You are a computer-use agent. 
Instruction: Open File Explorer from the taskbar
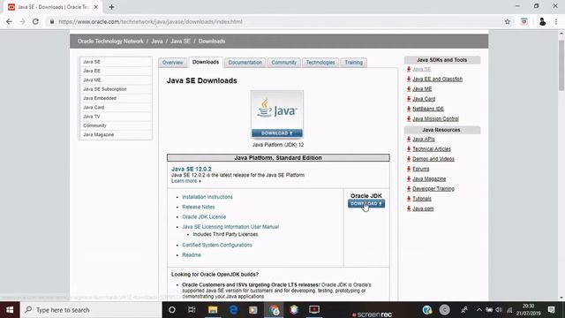click(213, 310)
